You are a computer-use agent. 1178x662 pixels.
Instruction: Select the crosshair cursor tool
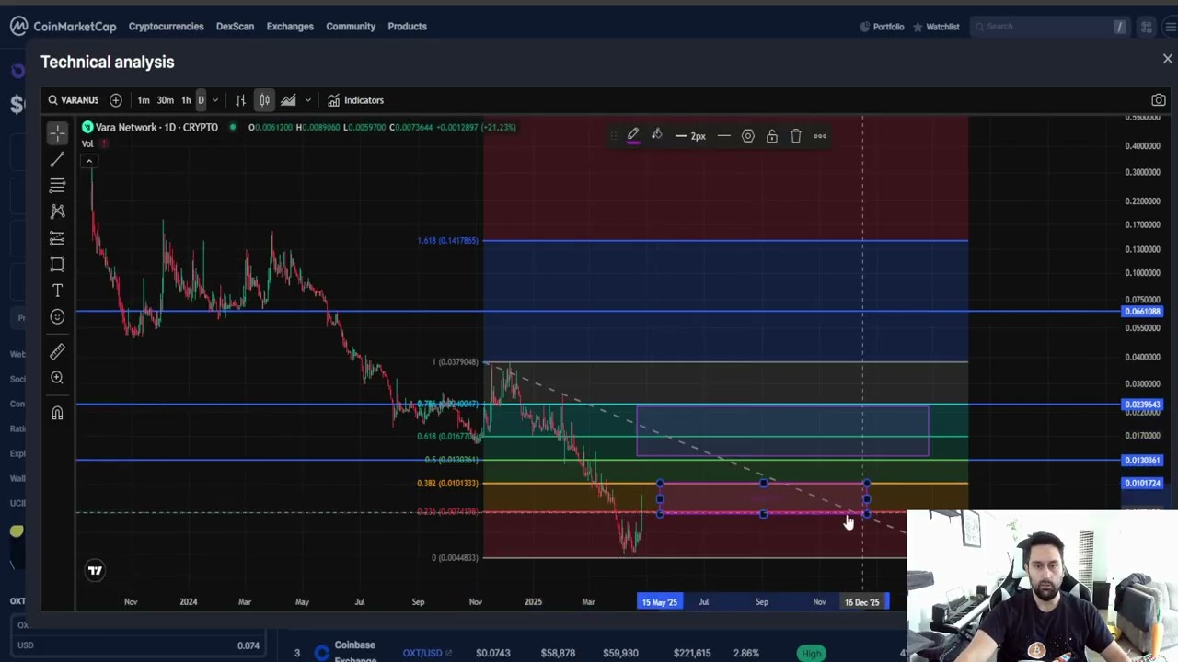57,134
